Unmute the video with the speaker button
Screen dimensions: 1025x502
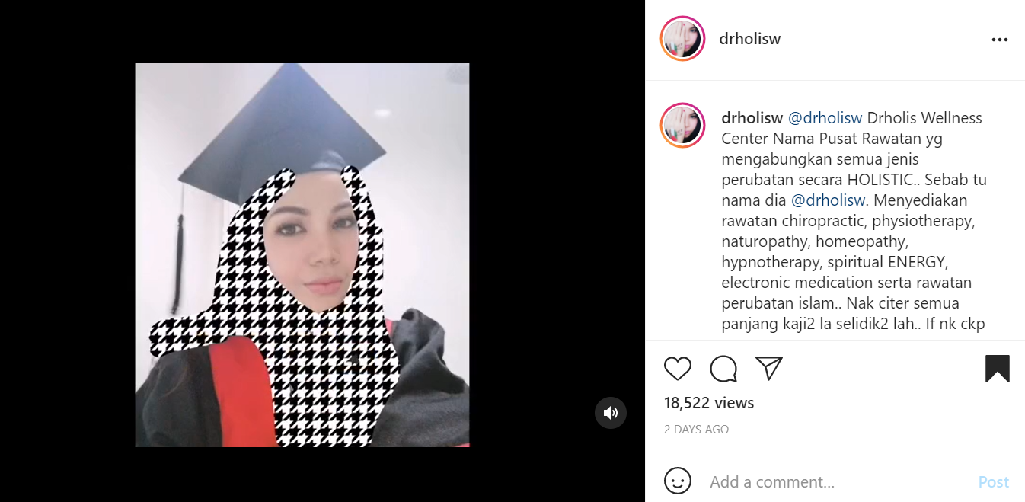pos(611,413)
